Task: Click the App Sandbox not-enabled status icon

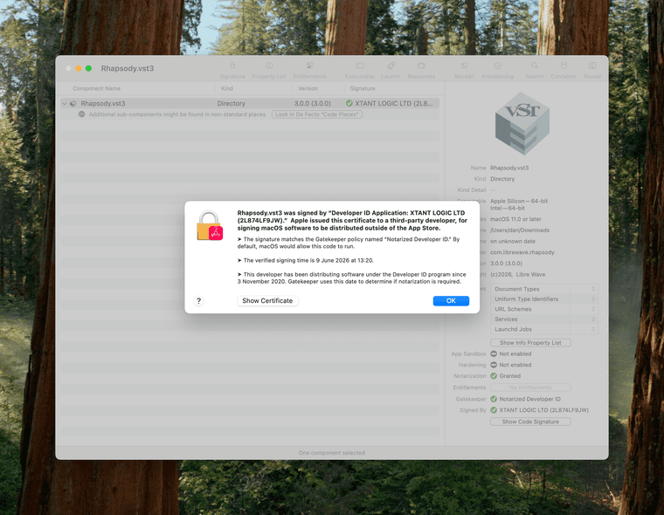Action: [494, 354]
